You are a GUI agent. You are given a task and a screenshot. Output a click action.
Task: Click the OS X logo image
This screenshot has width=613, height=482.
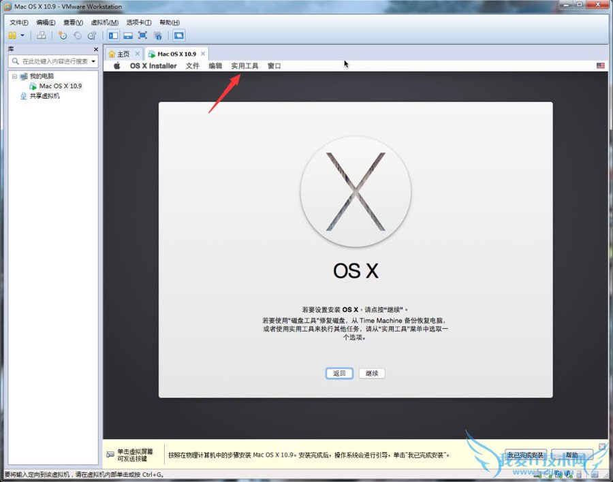tap(356, 191)
